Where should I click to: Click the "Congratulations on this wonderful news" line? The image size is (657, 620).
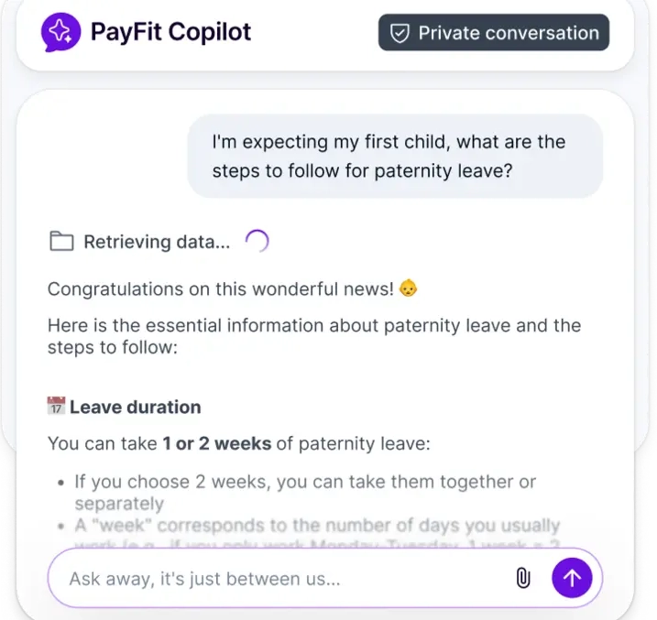pos(220,288)
